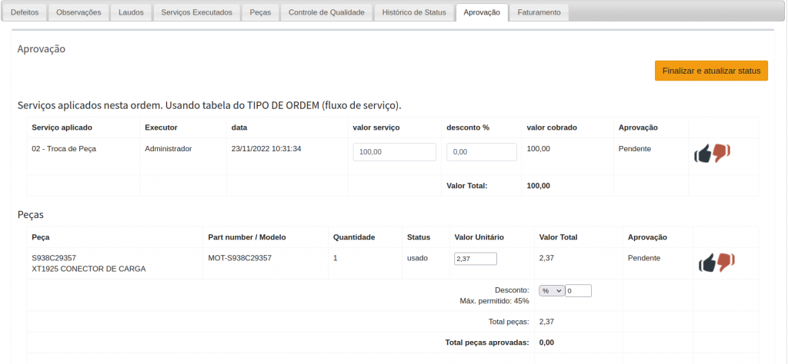The height and width of the screenshot is (364, 788).
Task: Open the Serviços Executados tab
Action: tap(196, 12)
